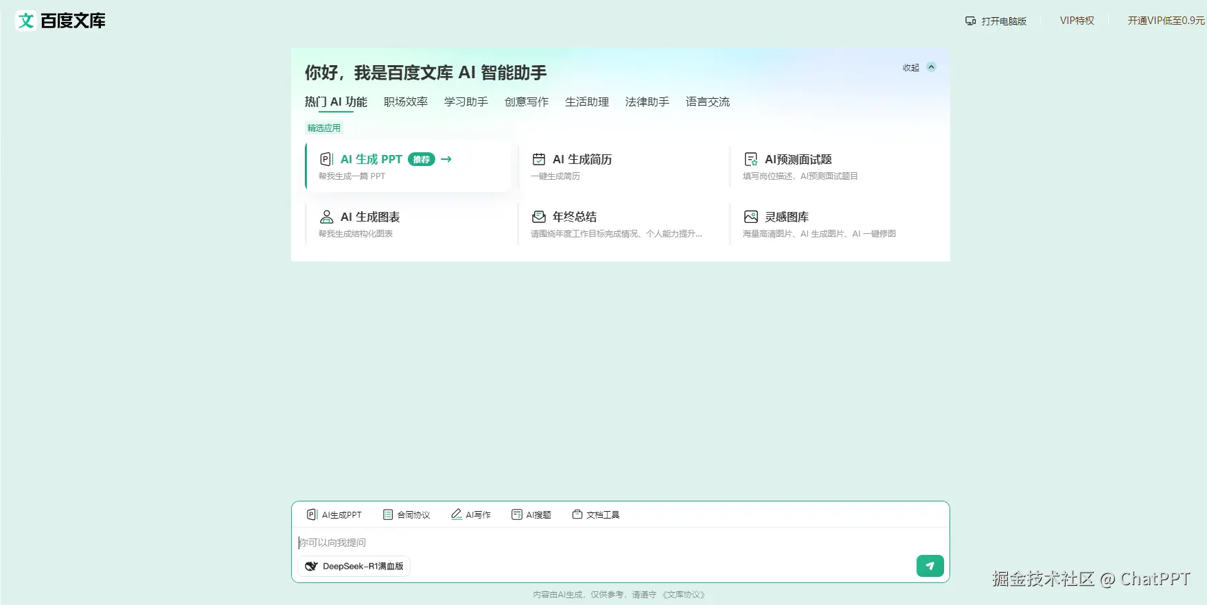Viewport: 1207px width, 605px height.
Task: Send the message with green paper-plane button
Action: (930, 566)
